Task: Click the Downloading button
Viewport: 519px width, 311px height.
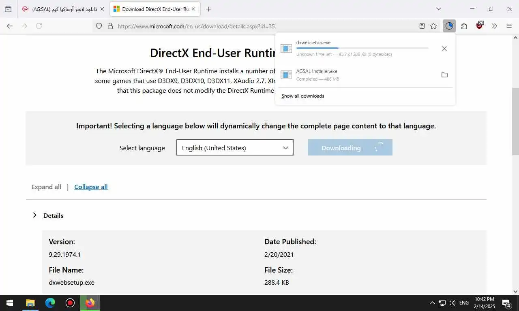Action: coord(350,148)
